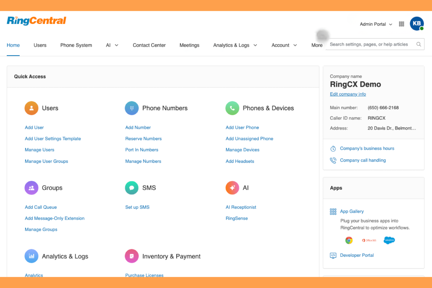Click the Salesforce cloud icon
Screen dimensions: 432x288
click(x=389, y=240)
